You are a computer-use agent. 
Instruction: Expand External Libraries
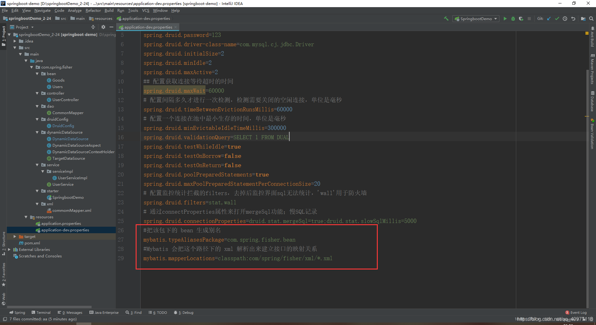9,250
